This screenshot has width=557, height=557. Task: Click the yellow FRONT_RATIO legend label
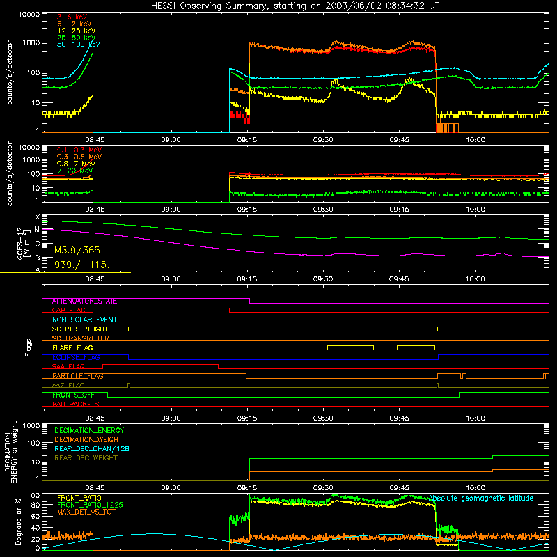[x=79, y=498]
